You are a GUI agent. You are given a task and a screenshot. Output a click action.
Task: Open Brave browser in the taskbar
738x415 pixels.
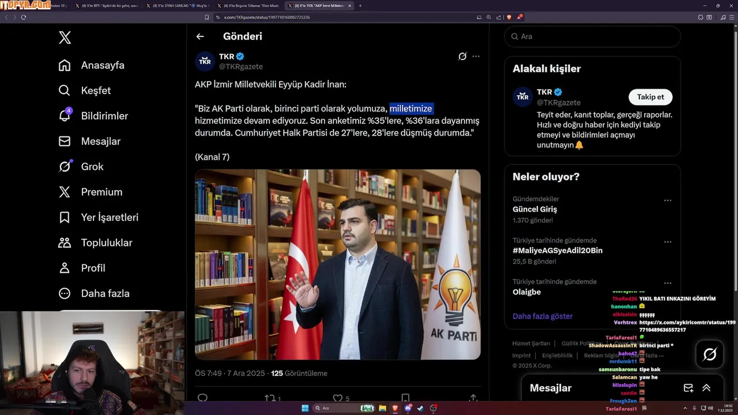[395, 408]
